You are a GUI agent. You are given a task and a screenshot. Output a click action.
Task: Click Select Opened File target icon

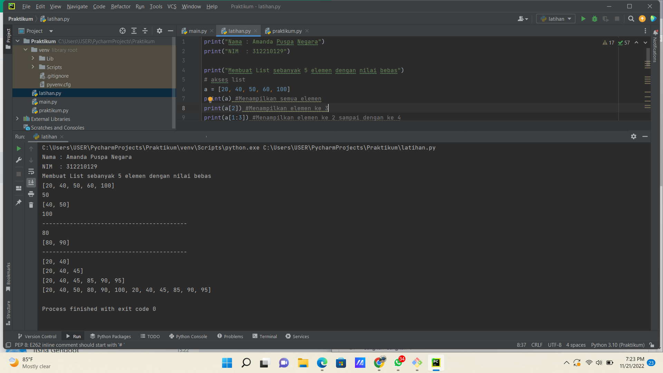coord(123,31)
